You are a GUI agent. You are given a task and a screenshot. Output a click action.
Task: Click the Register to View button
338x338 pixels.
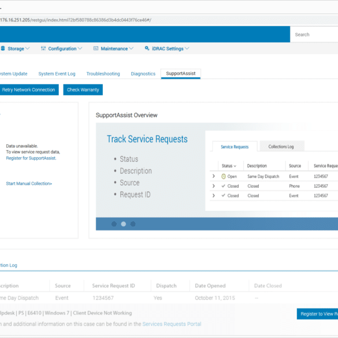click(x=317, y=314)
